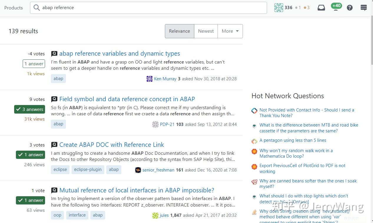Open the site switcher stack icon

pos(364,8)
